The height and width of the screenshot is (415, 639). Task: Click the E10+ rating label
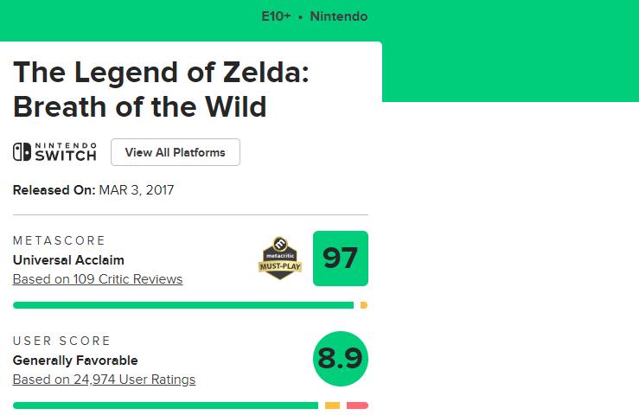(x=276, y=16)
